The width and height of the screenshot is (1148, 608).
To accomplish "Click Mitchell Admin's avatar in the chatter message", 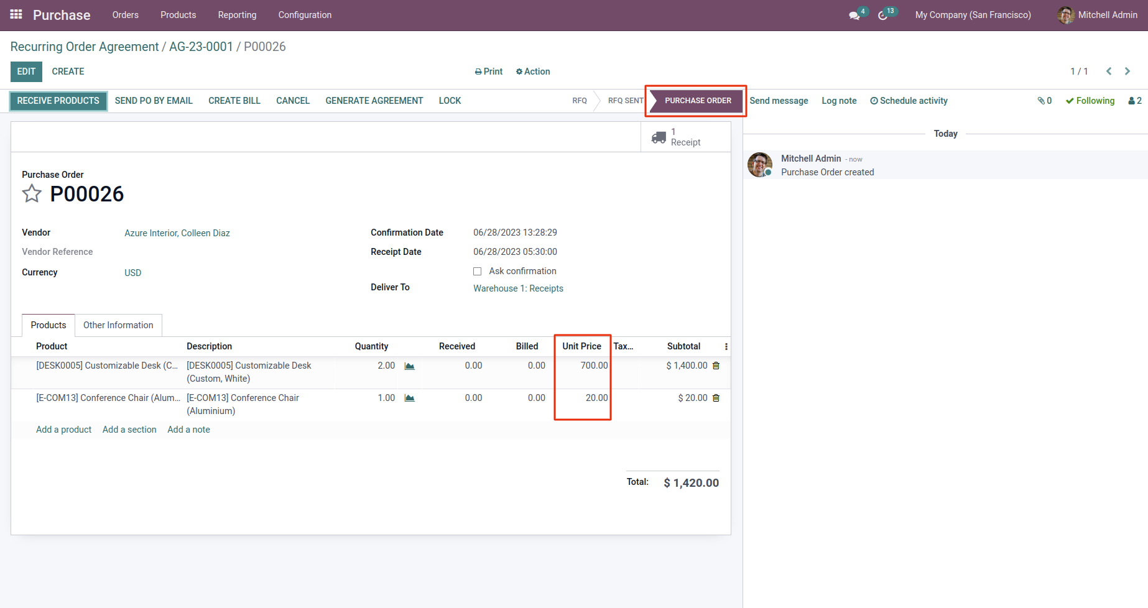I will 760,165.
